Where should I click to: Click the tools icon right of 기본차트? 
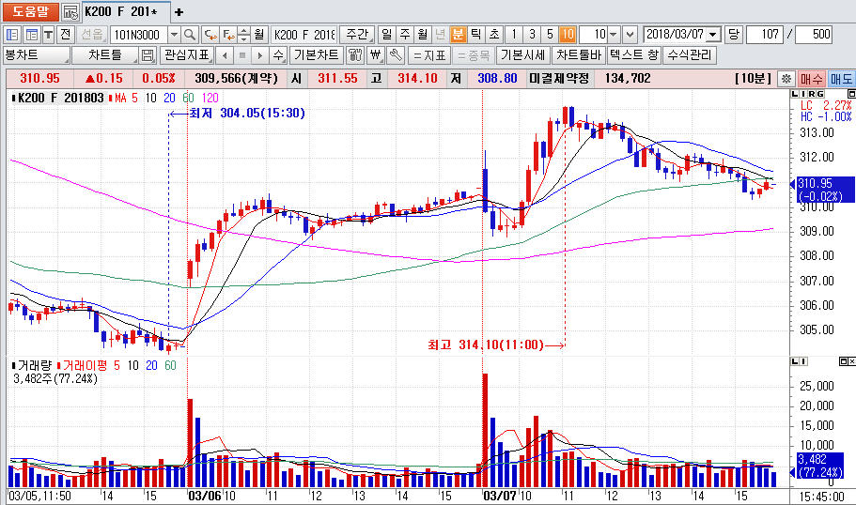(356, 55)
